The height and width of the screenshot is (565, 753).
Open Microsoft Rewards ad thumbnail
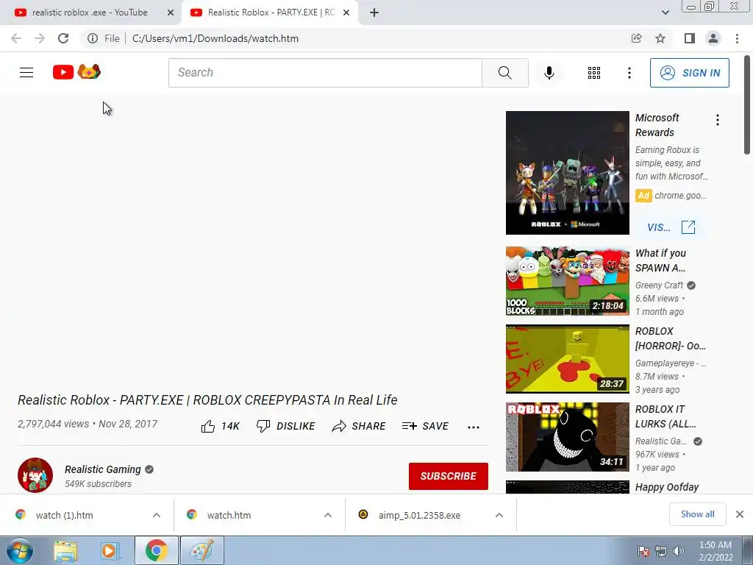tap(567, 173)
